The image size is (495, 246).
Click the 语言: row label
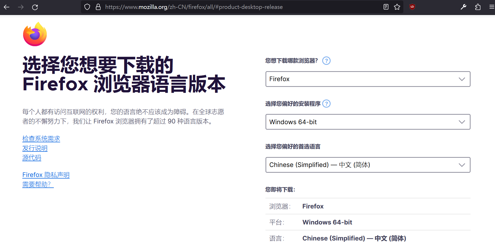[x=277, y=238]
